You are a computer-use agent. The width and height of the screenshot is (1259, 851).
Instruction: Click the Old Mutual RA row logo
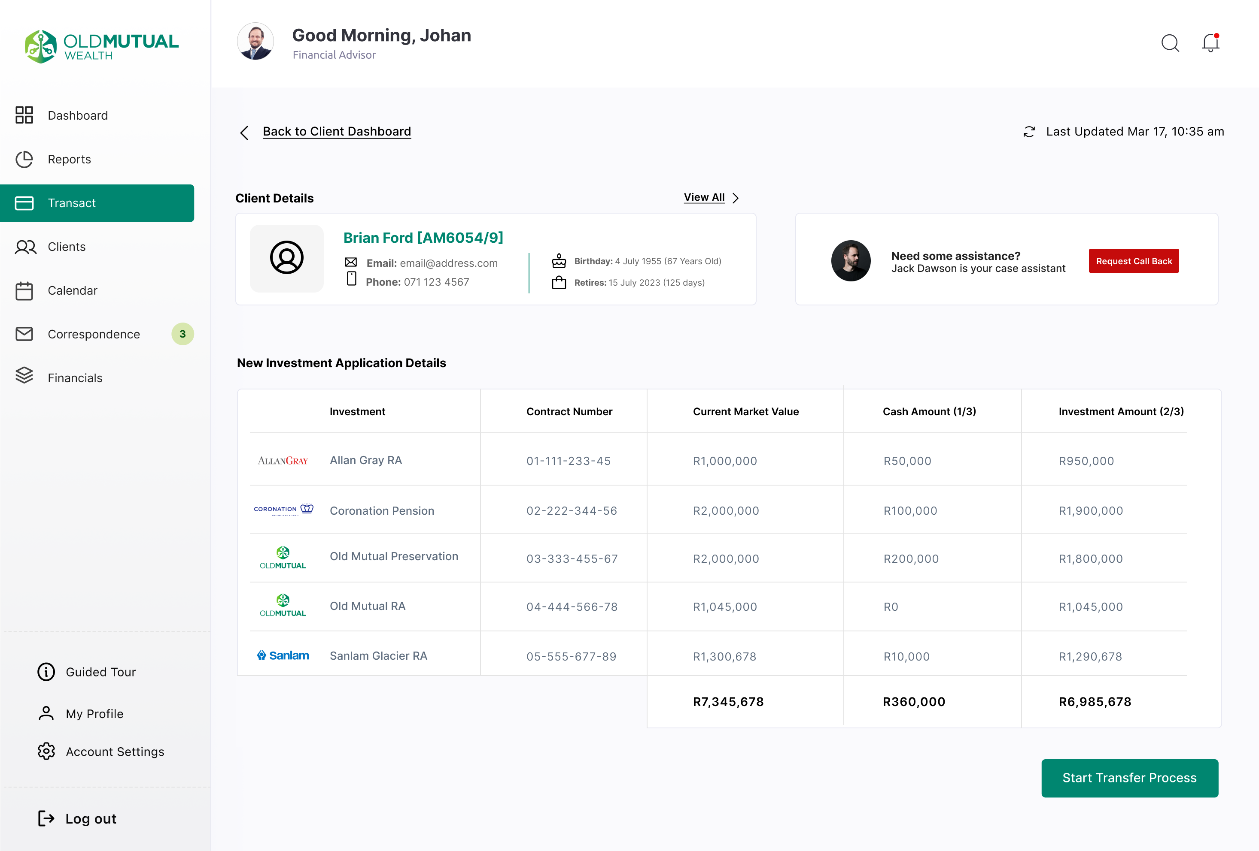283,605
